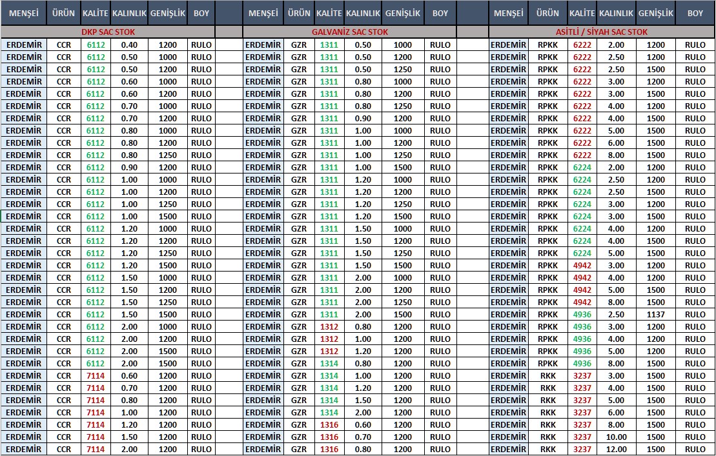Select the 12.00 thickness cell
716x456 pixels.
point(616,449)
